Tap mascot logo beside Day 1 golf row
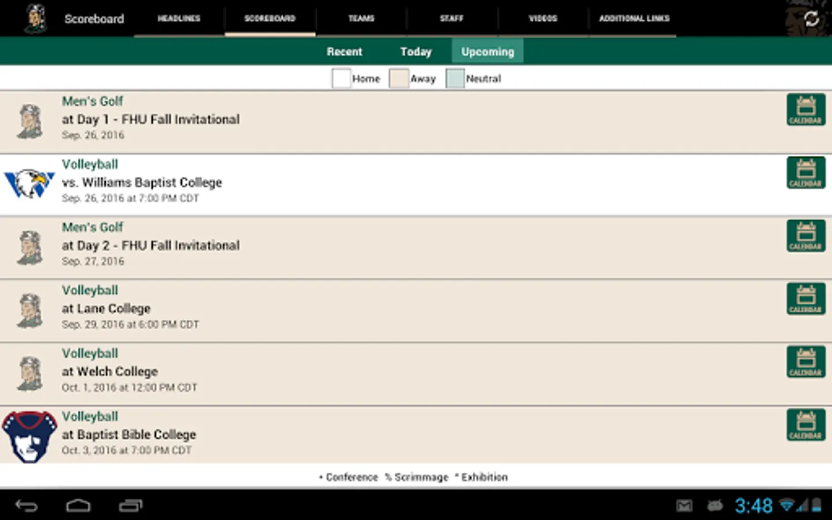 (x=30, y=121)
